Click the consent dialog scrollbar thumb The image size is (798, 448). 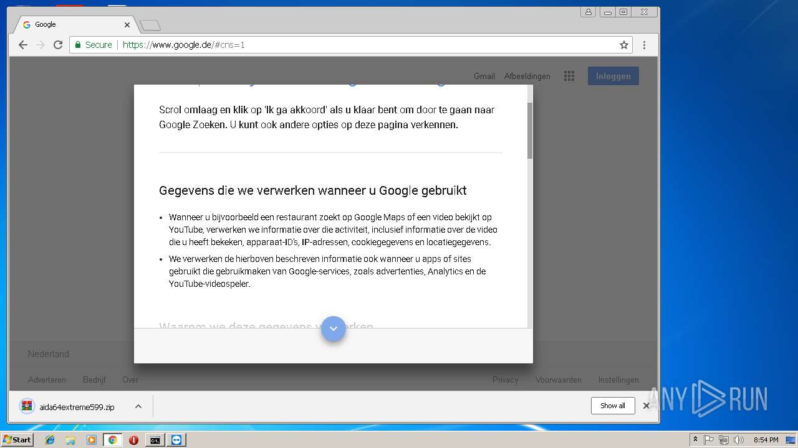(530, 130)
